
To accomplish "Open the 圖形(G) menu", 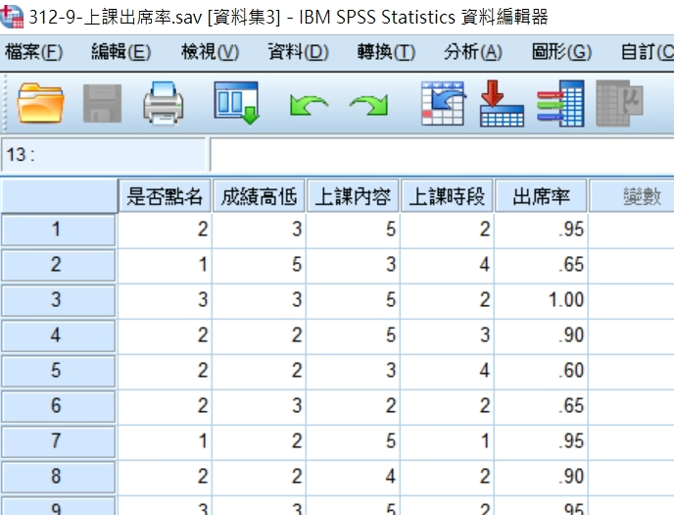I will tap(561, 52).
